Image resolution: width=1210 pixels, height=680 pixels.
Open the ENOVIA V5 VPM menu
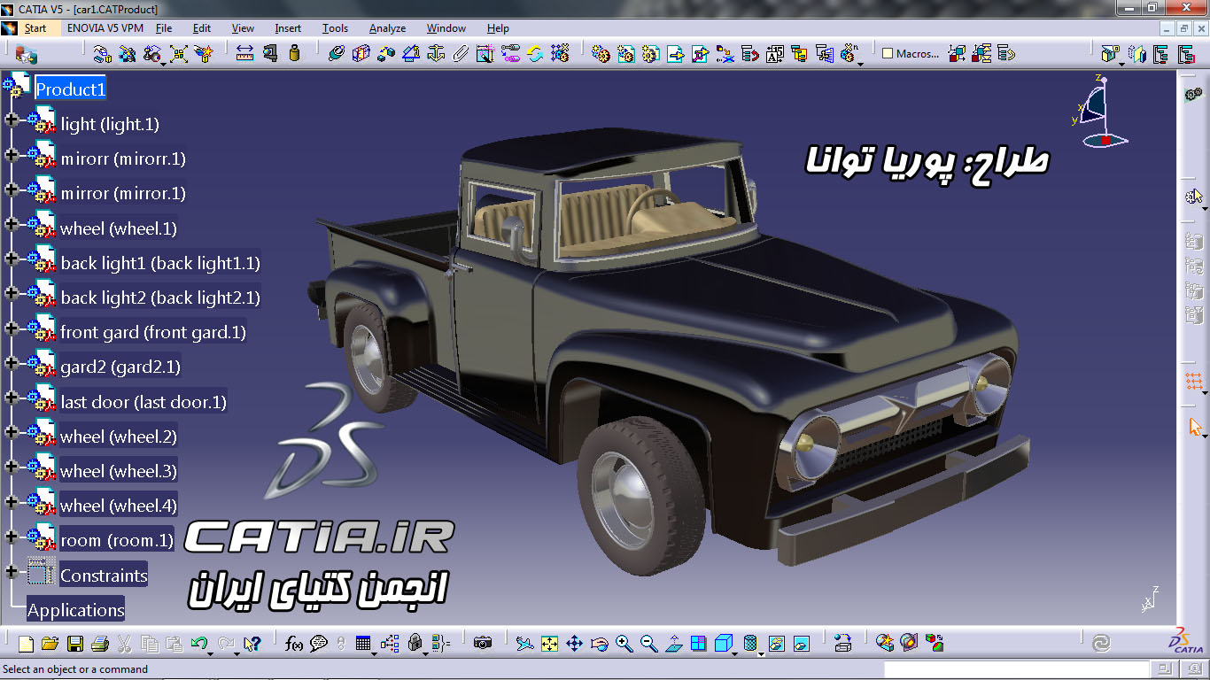[x=105, y=28]
